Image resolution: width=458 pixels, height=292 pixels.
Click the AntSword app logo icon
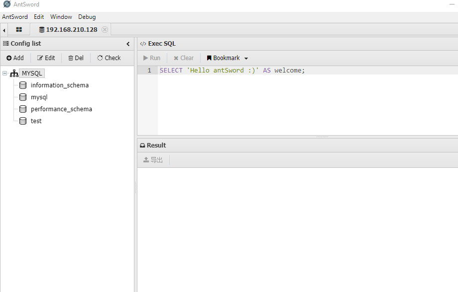(6, 4)
